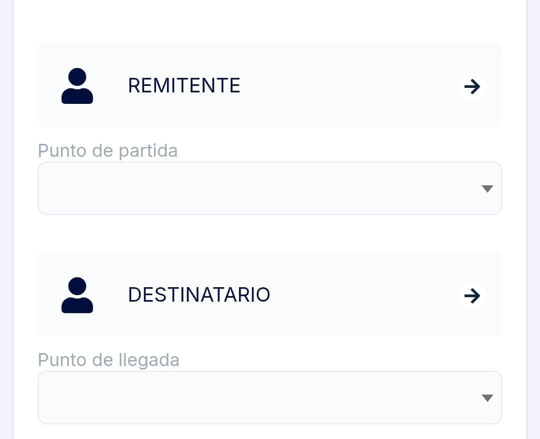Select the DESTINATARIO heading text
This screenshot has width=540, height=439.
click(x=199, y=295)
